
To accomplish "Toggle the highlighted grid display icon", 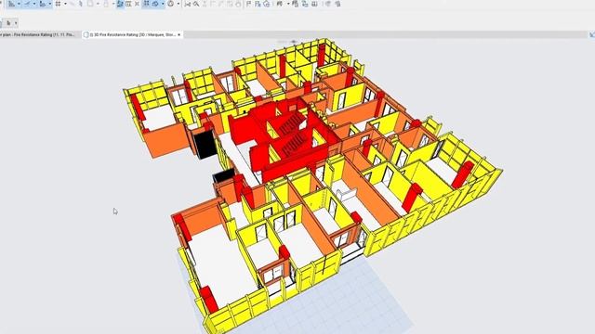I will pyautogui.click(x=146, y=4).
